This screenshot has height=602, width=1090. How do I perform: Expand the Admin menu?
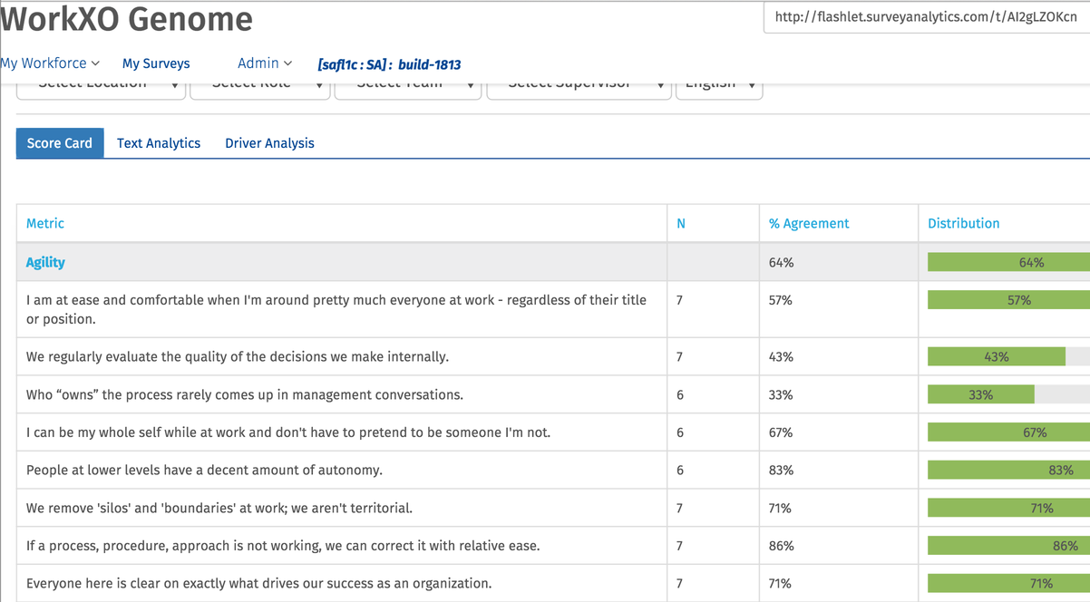click(x=265, y=63)
